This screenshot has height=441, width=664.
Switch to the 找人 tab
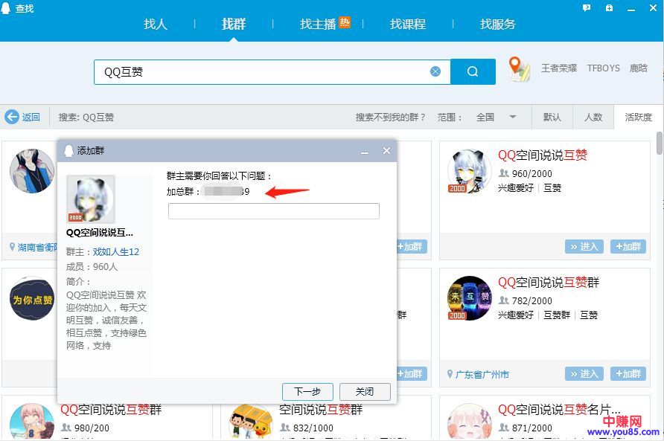click(156, 24)
